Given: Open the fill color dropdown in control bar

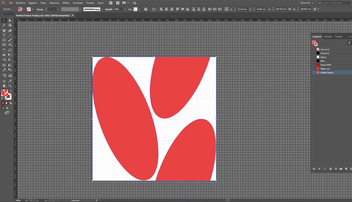Looking at the screenshot, I should point(24,9).
